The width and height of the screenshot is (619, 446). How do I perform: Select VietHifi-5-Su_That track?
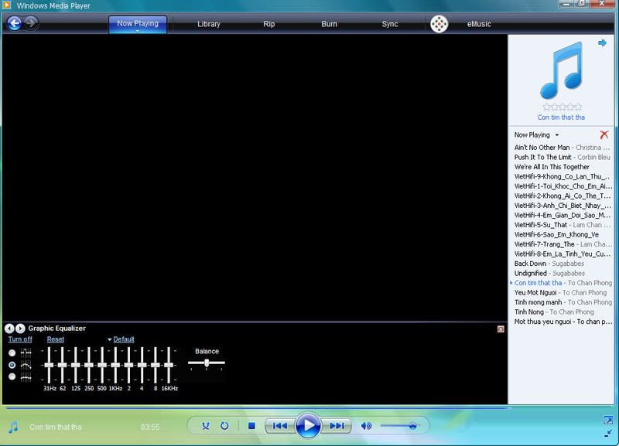pos(562,225)
